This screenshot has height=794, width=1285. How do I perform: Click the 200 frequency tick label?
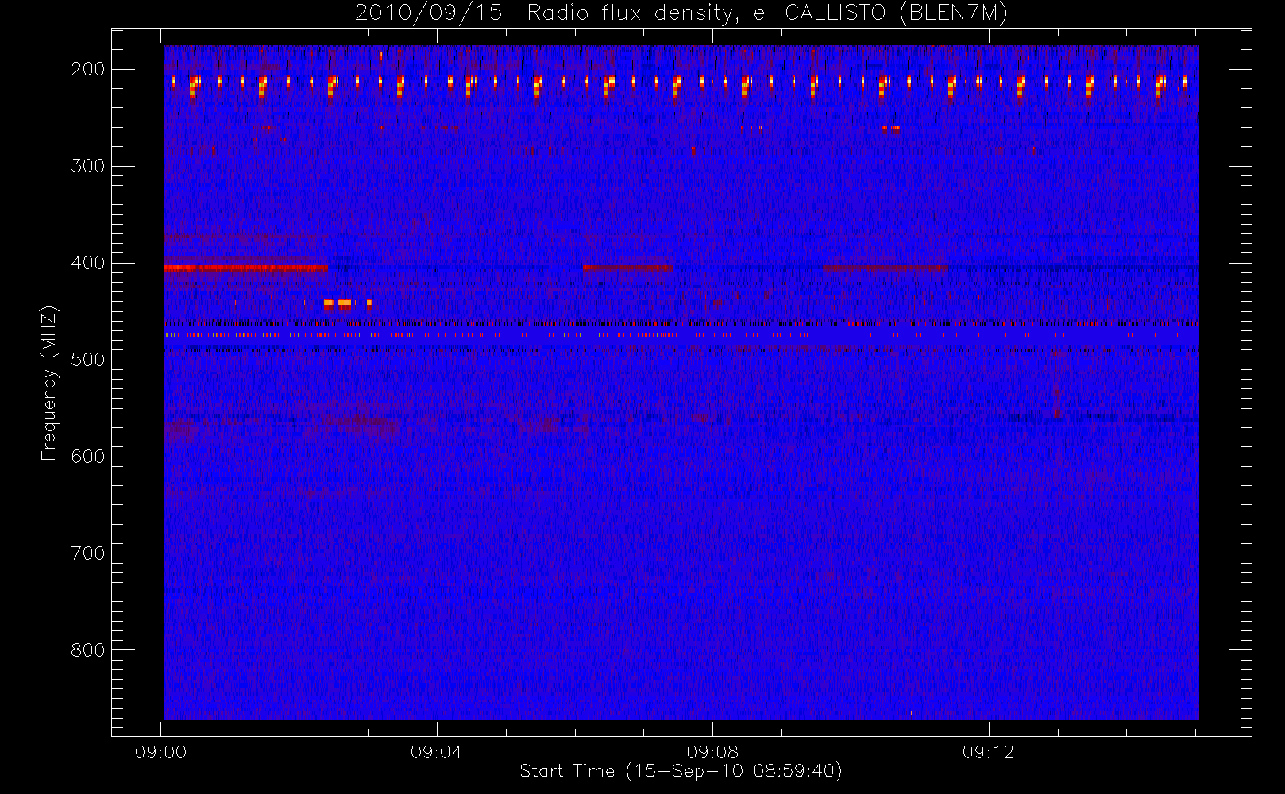[87, 69]
